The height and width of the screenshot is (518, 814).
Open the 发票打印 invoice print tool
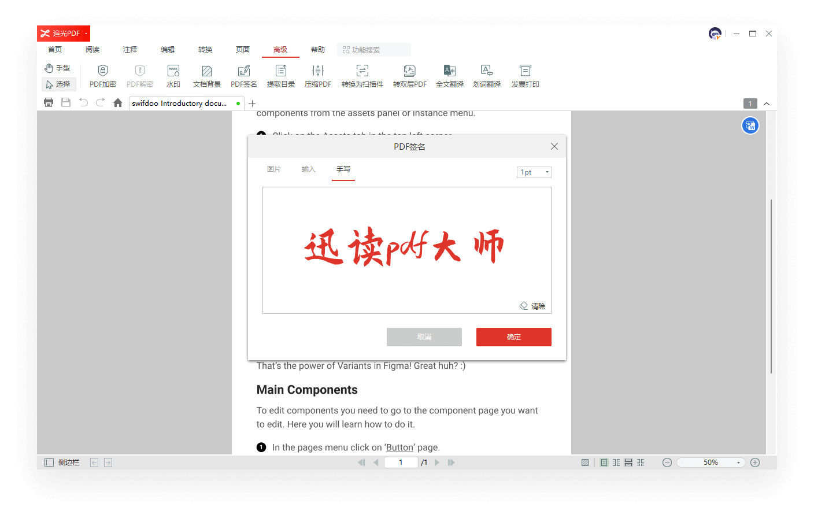[525, 71]
